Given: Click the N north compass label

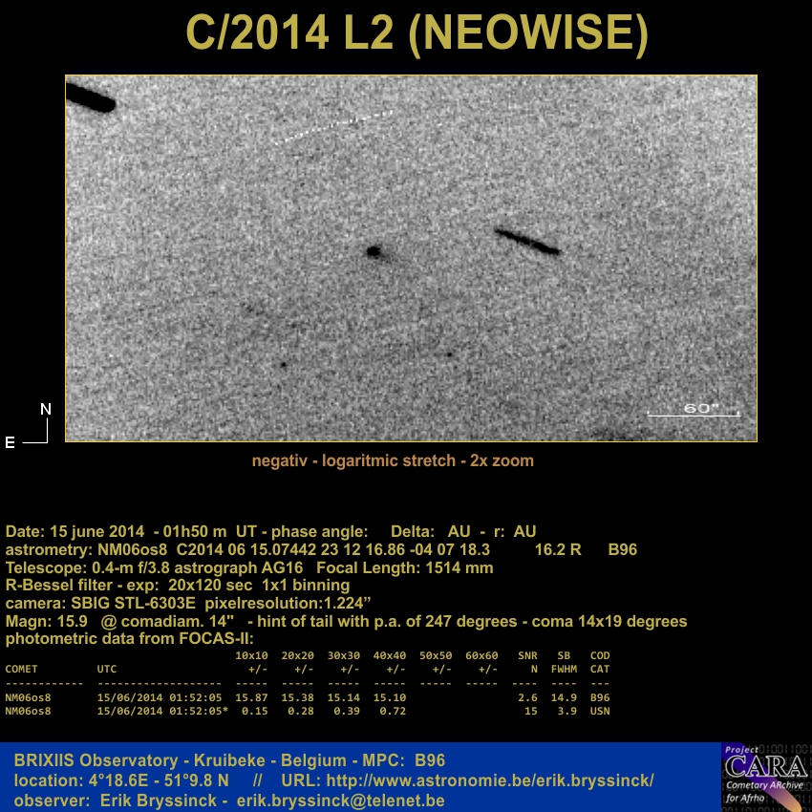Looking at the screenshot, I should pyautogui.click(x=45, y=409).
